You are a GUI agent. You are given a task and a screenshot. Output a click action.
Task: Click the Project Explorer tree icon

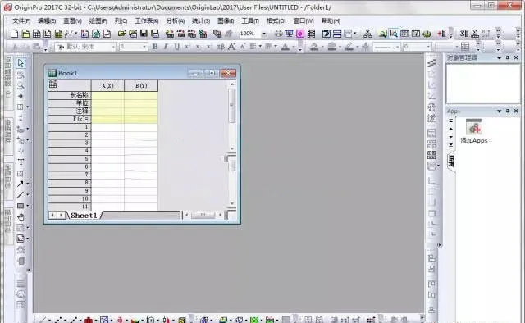(367, 34)
